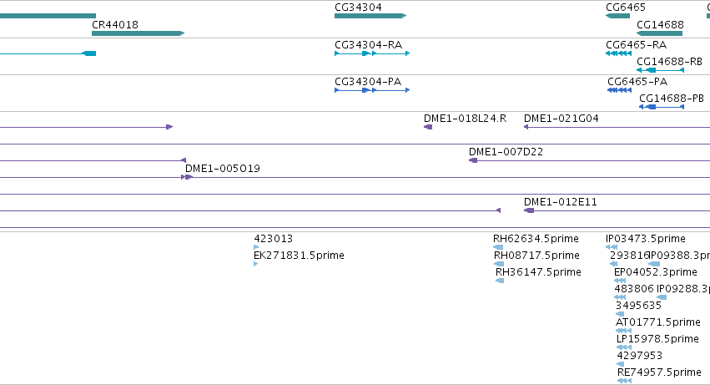The height and width of the screenshot is (385, 710).
Task: Click the DME1-005O19 clone label
Action: (x=222, y=168)
